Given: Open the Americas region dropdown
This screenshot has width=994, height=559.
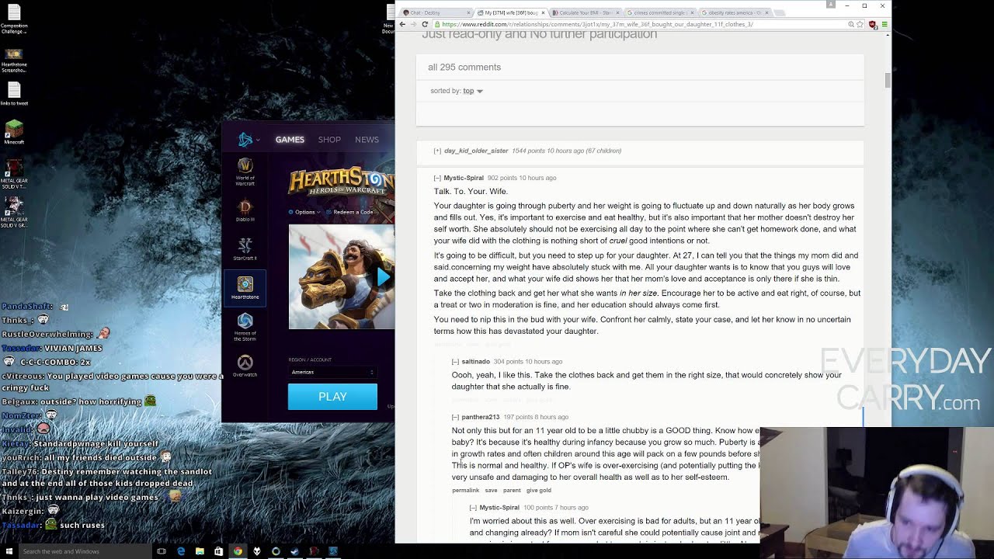Looking at the screenshot, I should 332,372.
